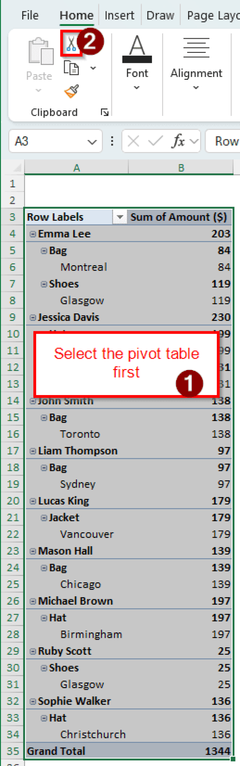The height and width of the screenshot is (766, 240).
Task: Collapse the Emma Lee group
Action: point(33,234)
